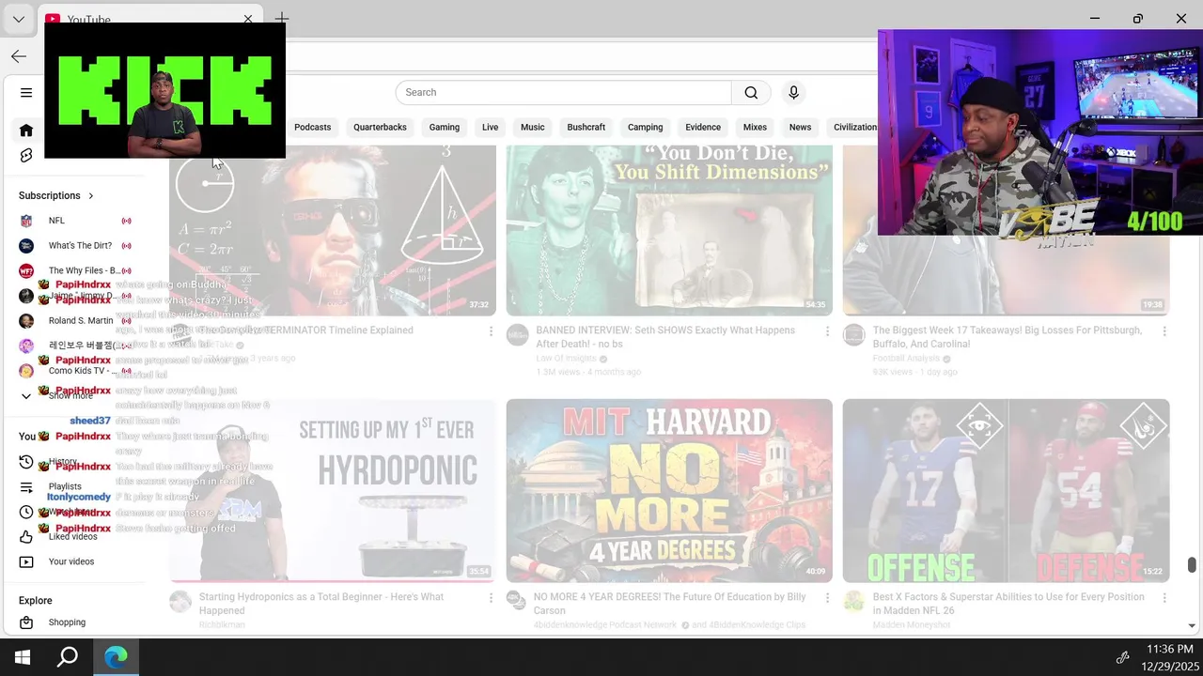Select the Evidence filter chip
Viewport: 1203px width, 676px height.
pyautogui.click(x=703, y=127)
